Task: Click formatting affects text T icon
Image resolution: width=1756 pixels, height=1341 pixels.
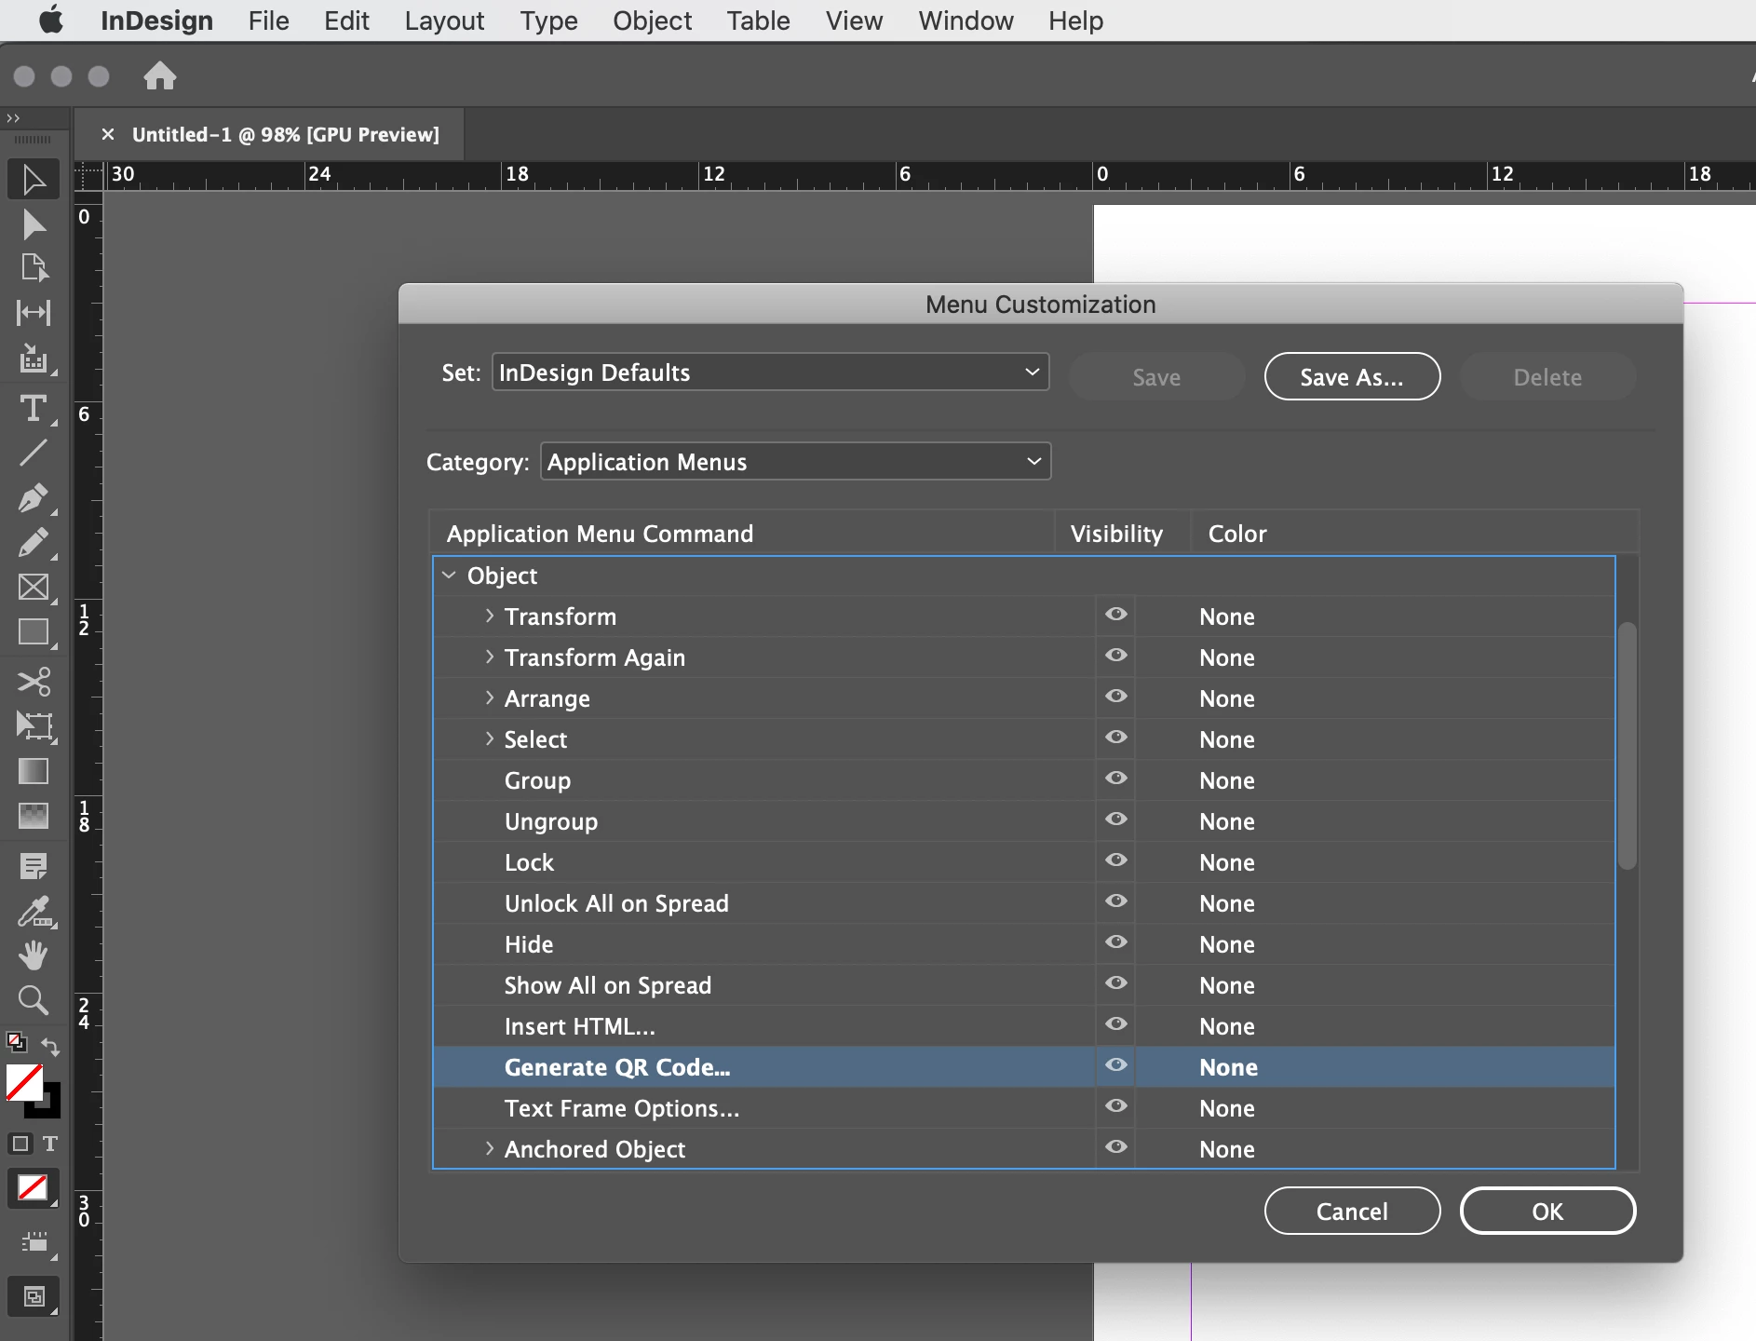Action: tap(50, 1144)
